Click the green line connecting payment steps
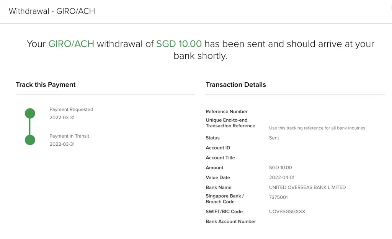 coord(30,127)
